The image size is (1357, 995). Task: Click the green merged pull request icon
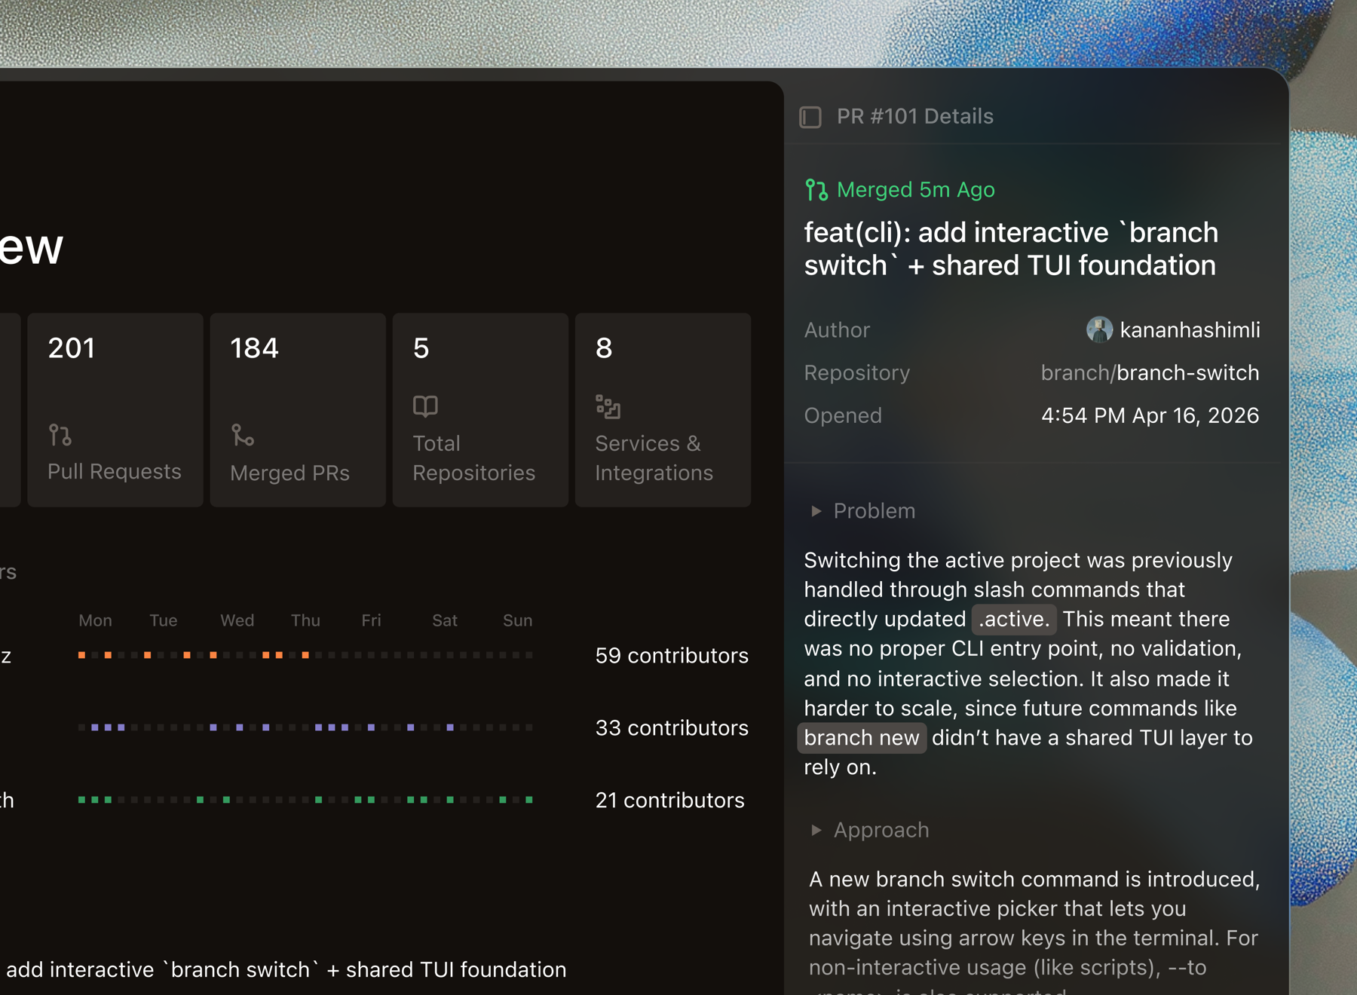816,190
